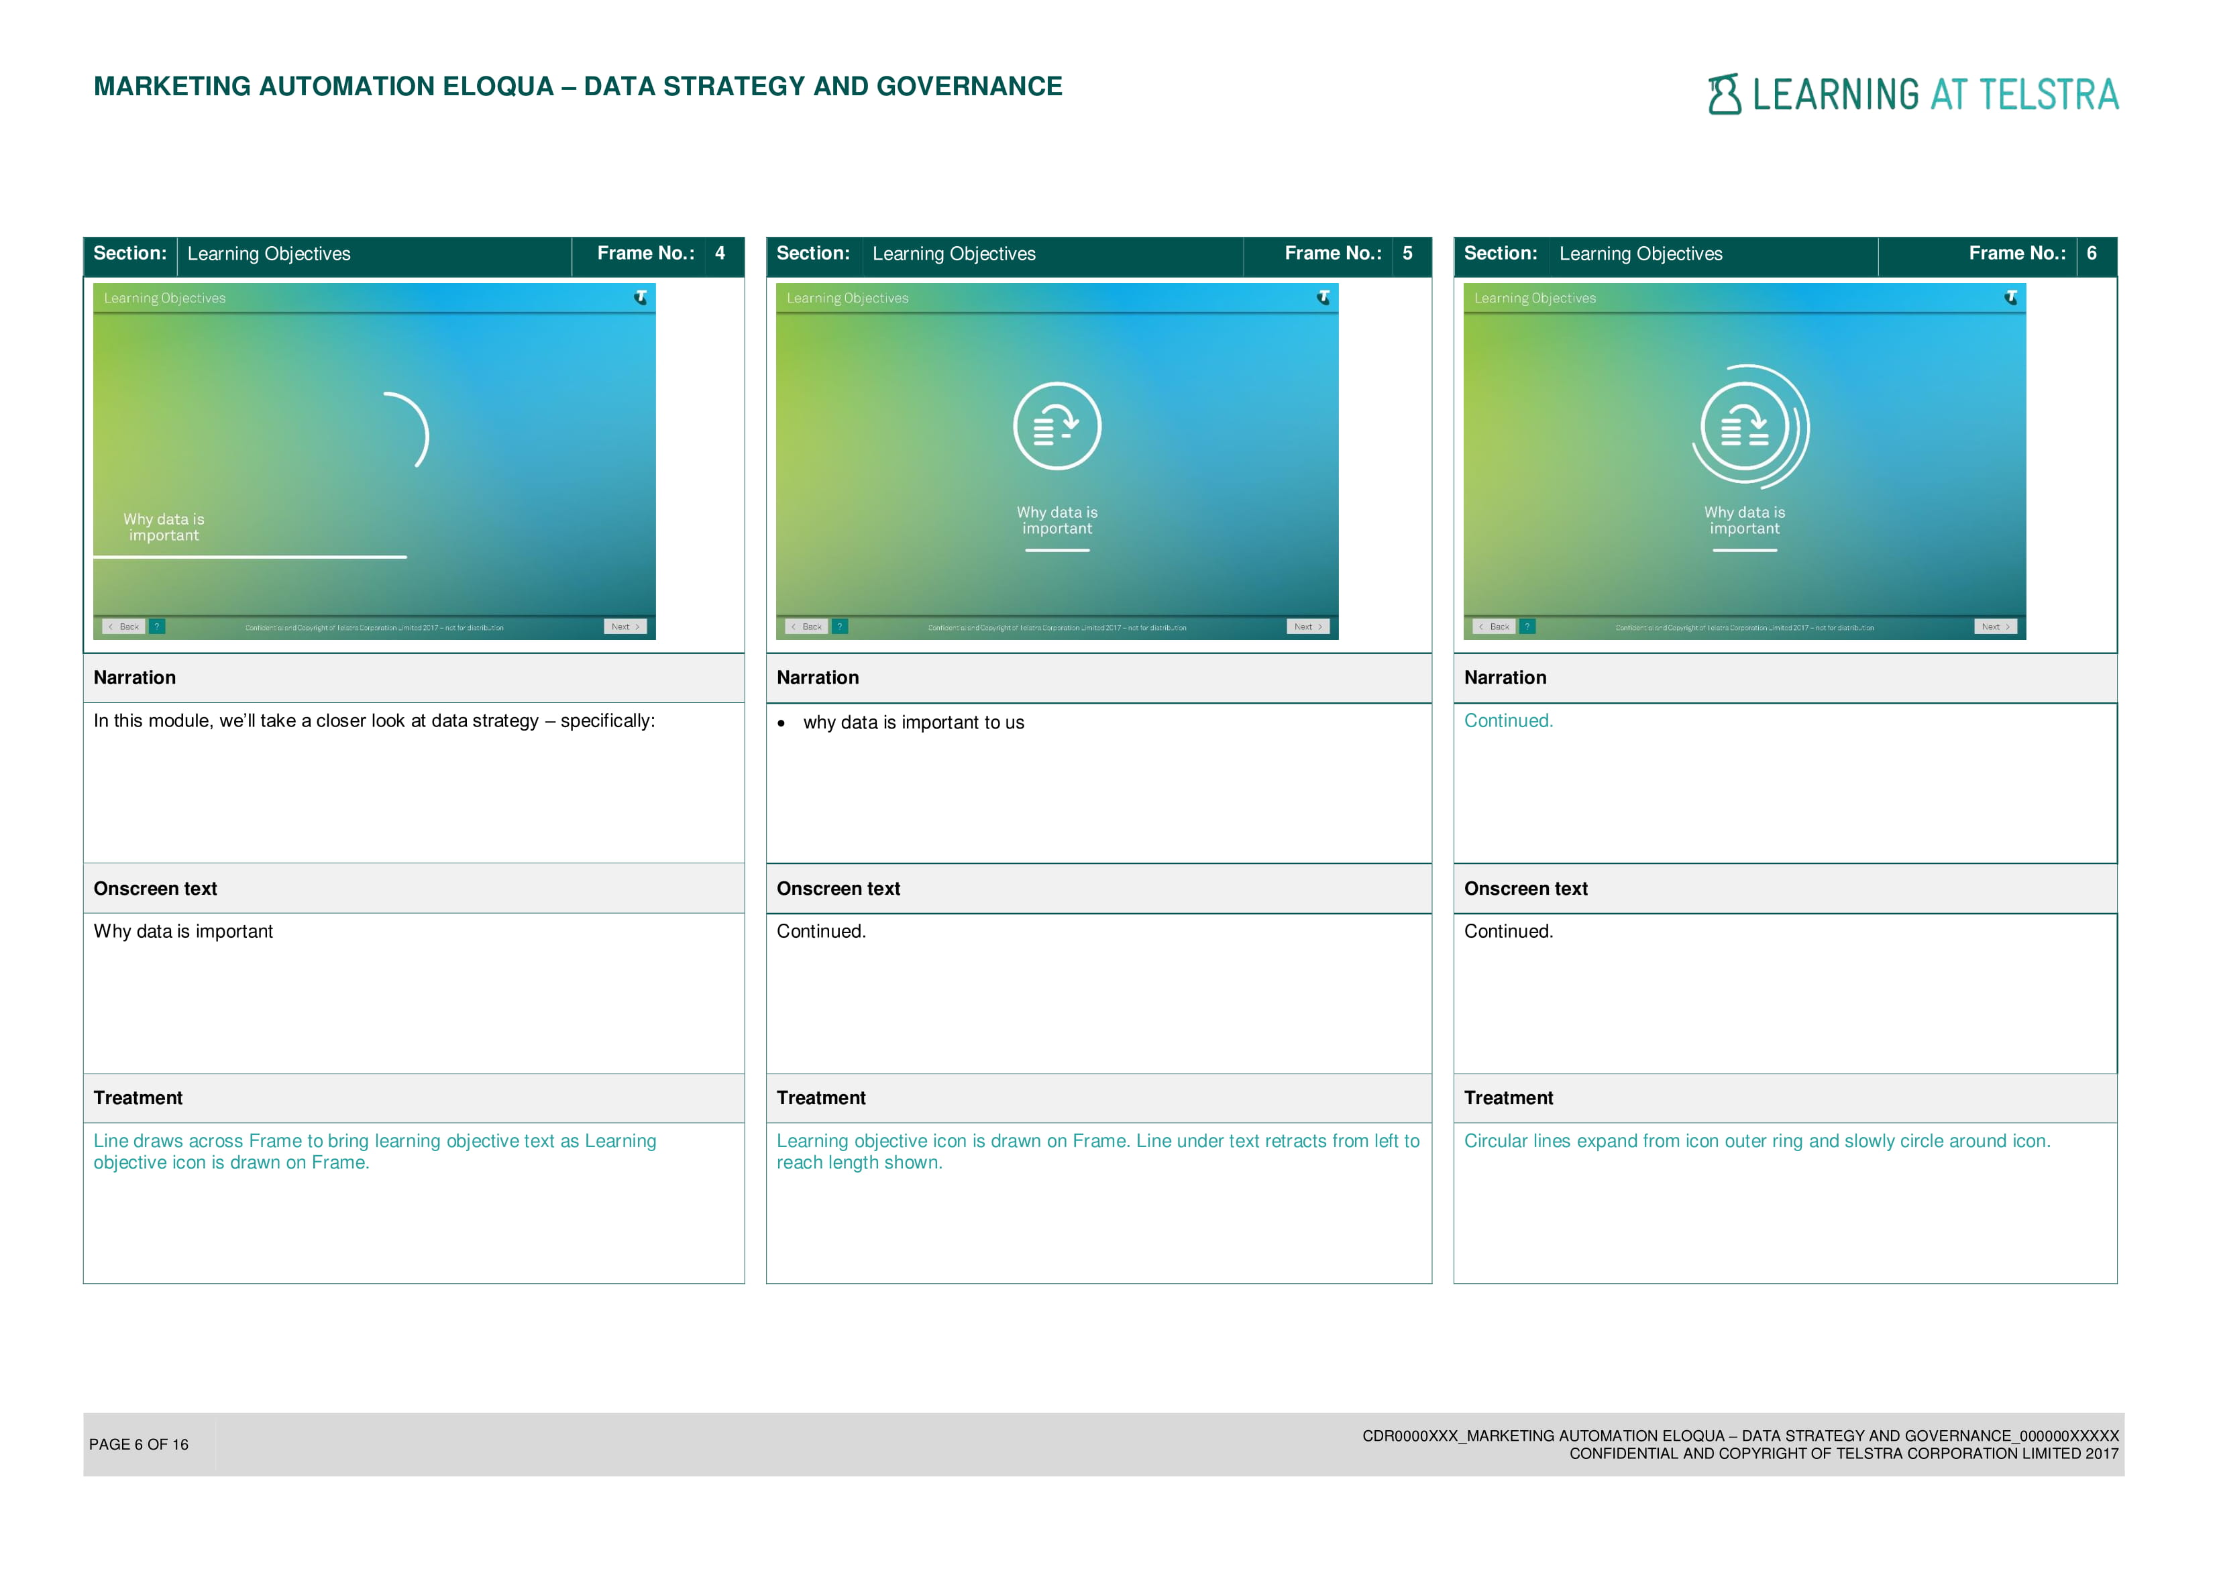Click the data download icon in frame 5
2219x1569 pixels.
[x=1057, y=427]
